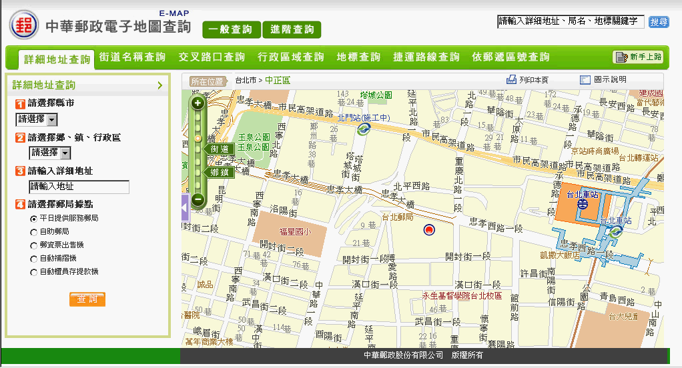Image resolution: width=682 pixels, height=368 pixels.
Task: Click the 台北車站 metro icon on right
Action: [615, 232]
